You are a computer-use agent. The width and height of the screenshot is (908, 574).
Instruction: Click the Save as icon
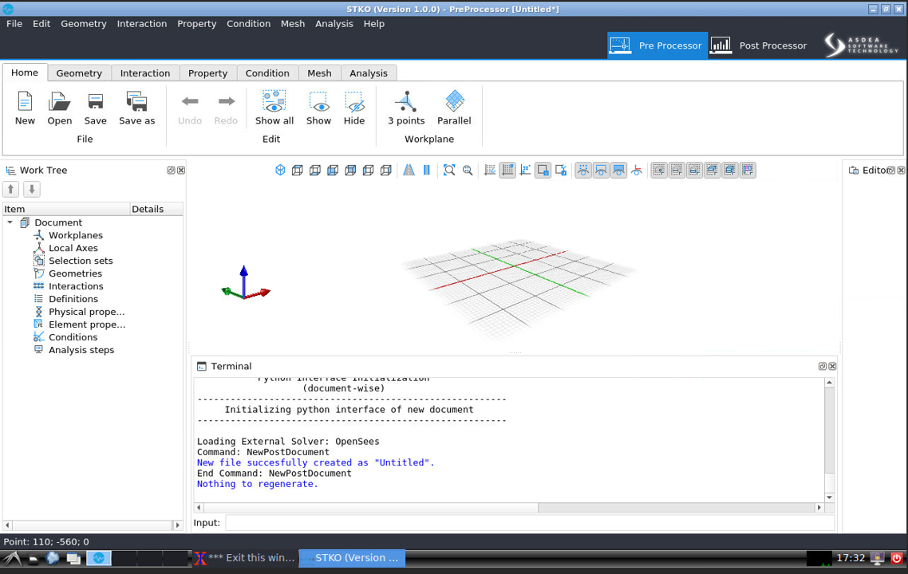point(136,108)
